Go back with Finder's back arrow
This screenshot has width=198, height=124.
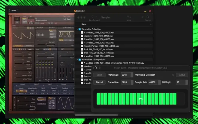pyautogui.click(x=92, y=17)
